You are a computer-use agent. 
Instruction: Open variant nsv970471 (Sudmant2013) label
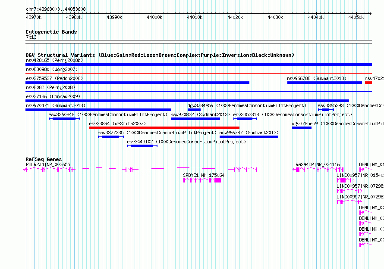pos(56,106)
